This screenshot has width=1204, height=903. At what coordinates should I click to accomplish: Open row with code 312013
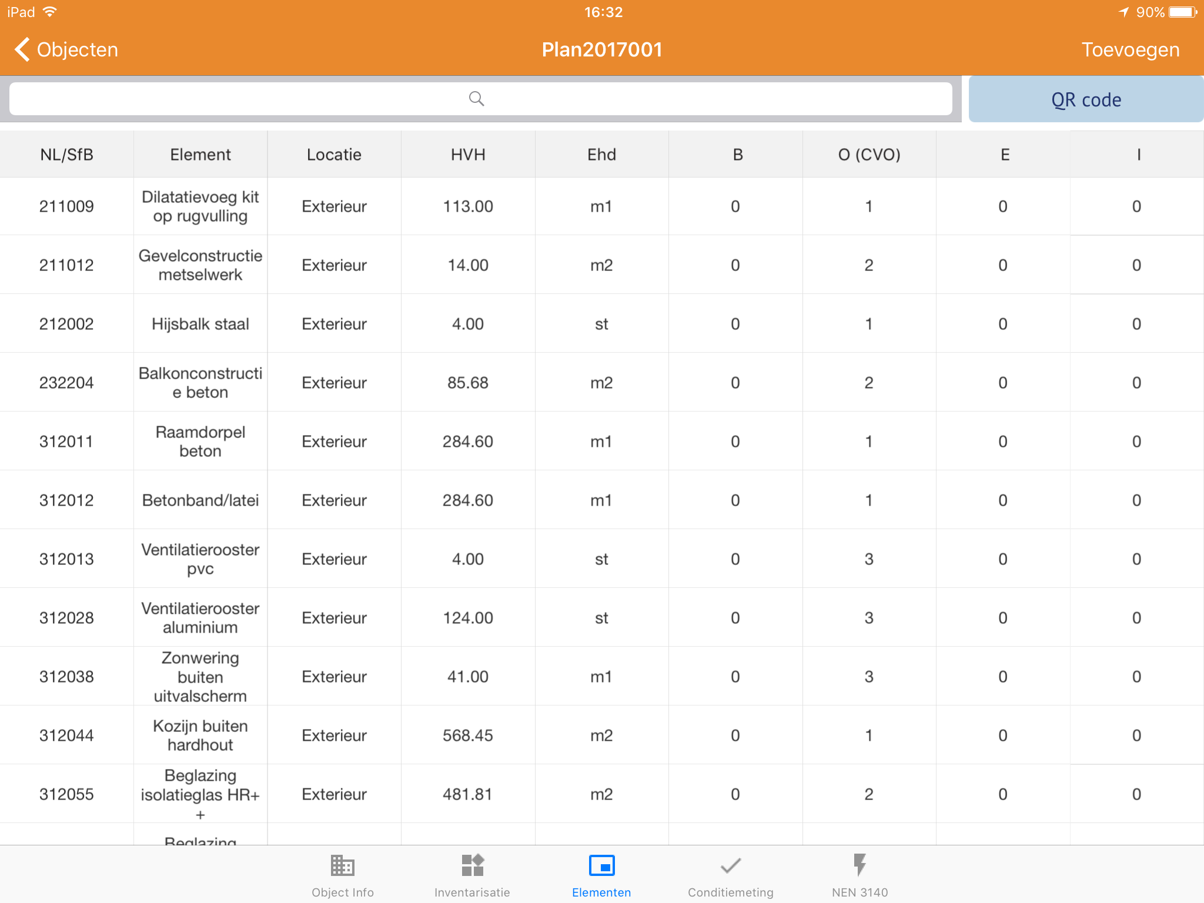(66, 559)
